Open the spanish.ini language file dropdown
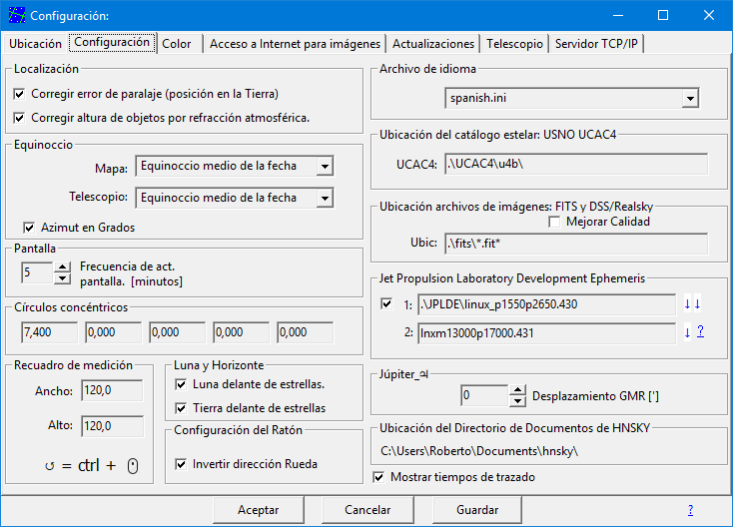733x527 pixels. click(x=689, y=99)
